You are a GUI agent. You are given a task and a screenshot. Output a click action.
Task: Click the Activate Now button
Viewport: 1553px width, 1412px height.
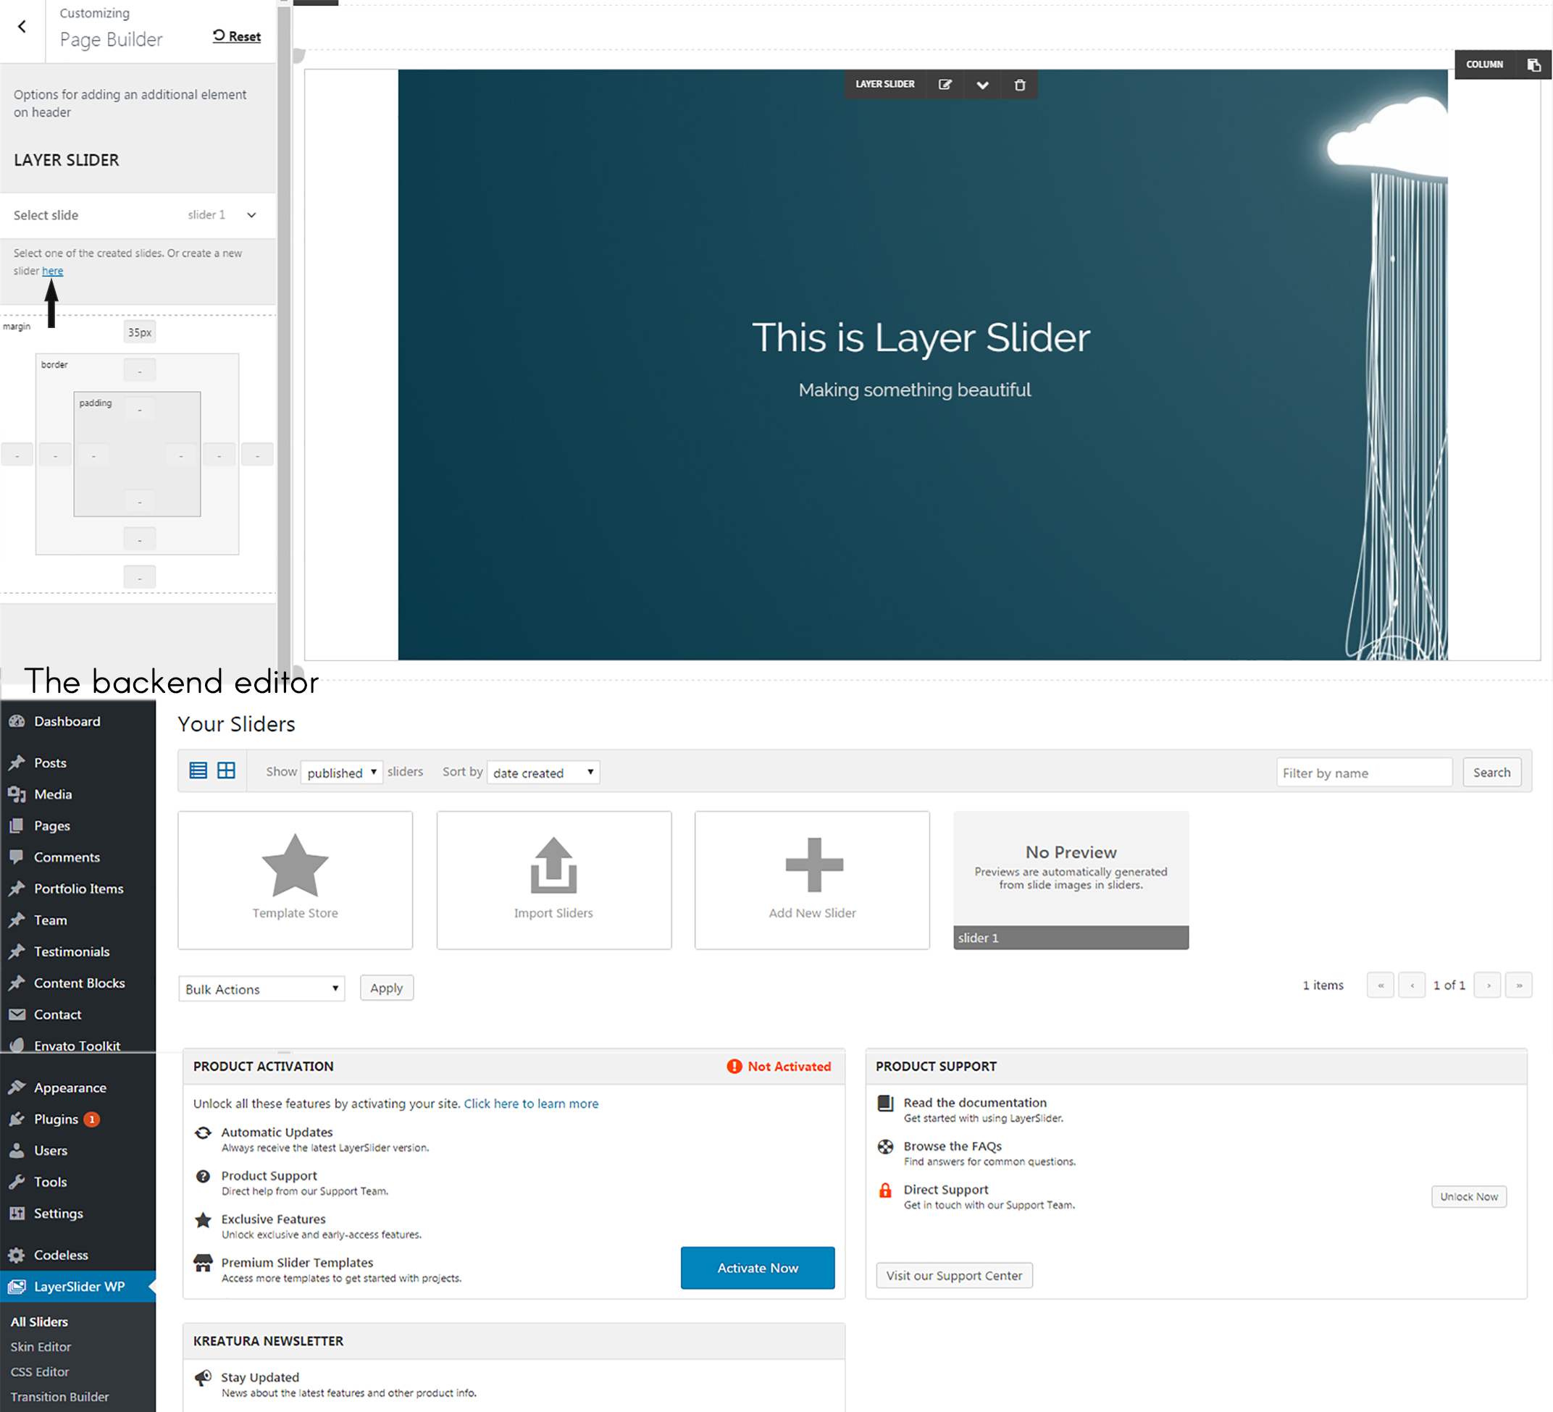click(x=757, y=1268)
